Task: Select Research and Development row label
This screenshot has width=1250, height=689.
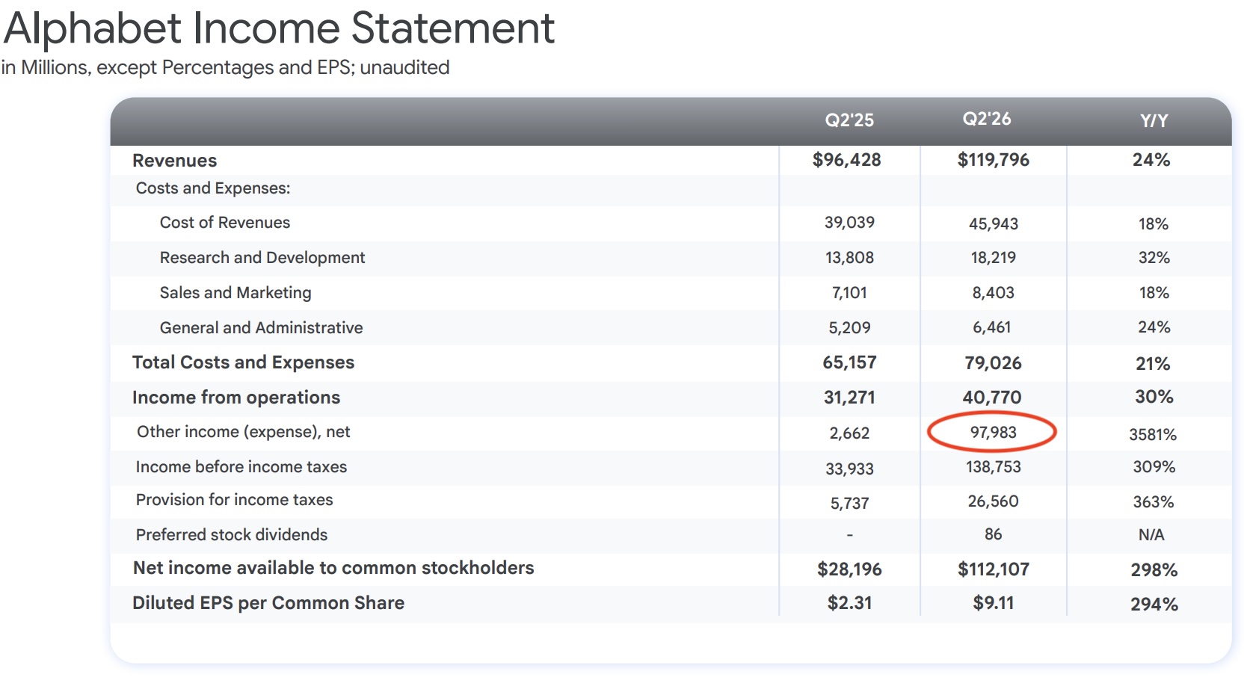Action: click(x=262, y=258)
